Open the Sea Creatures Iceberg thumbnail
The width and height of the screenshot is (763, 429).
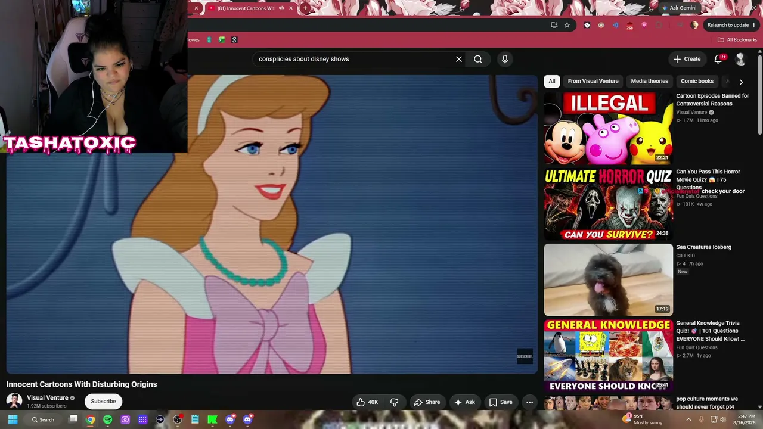608,279
